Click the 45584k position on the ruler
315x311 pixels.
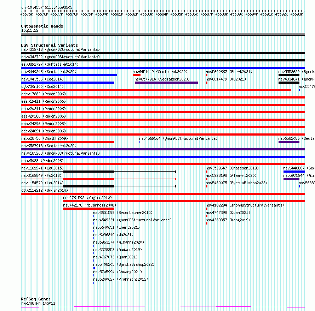[x=162, y=14]
